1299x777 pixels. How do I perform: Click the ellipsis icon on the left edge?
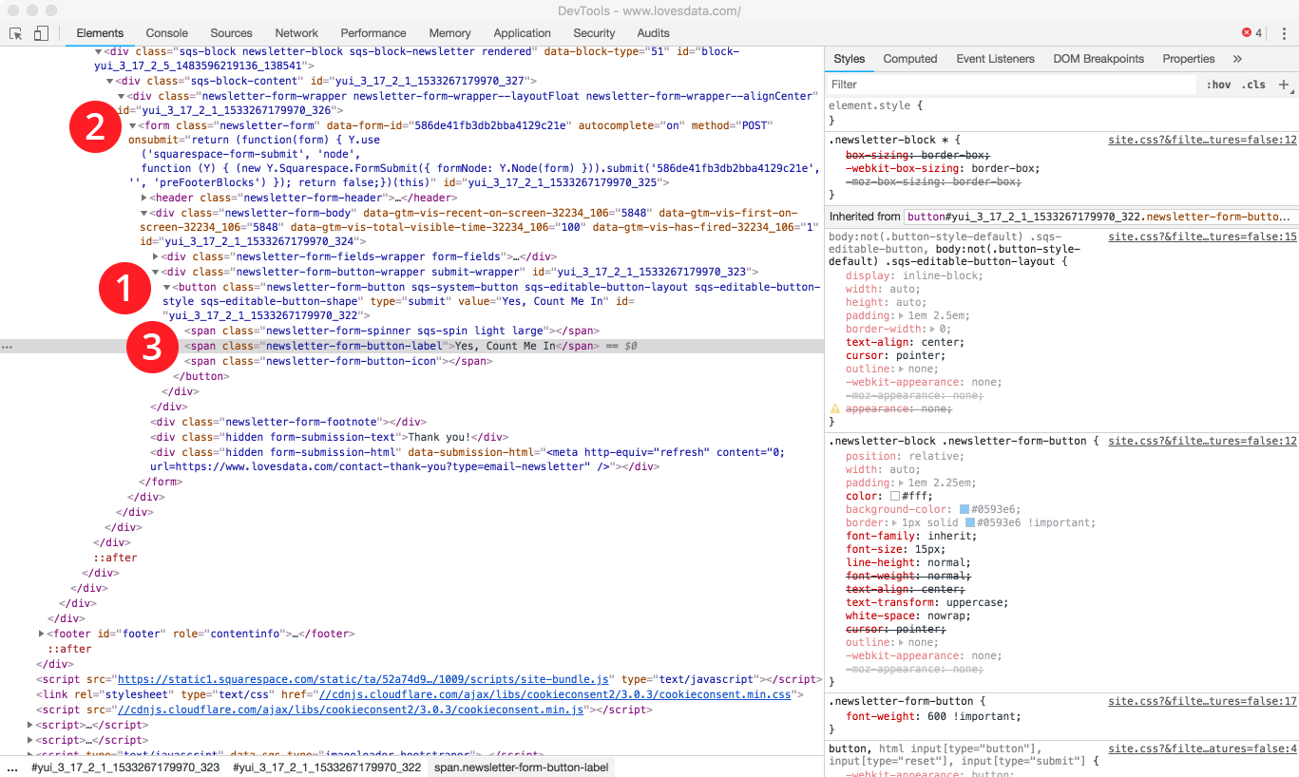click(x=7, y=346)
